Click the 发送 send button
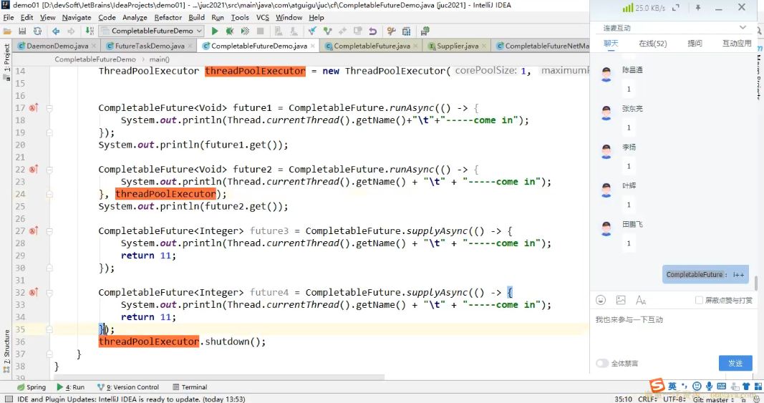This screenshot has height=403, width=764. tap(735, 363)
